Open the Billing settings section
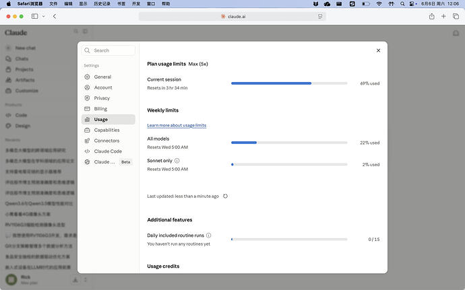 pos(108,109)
